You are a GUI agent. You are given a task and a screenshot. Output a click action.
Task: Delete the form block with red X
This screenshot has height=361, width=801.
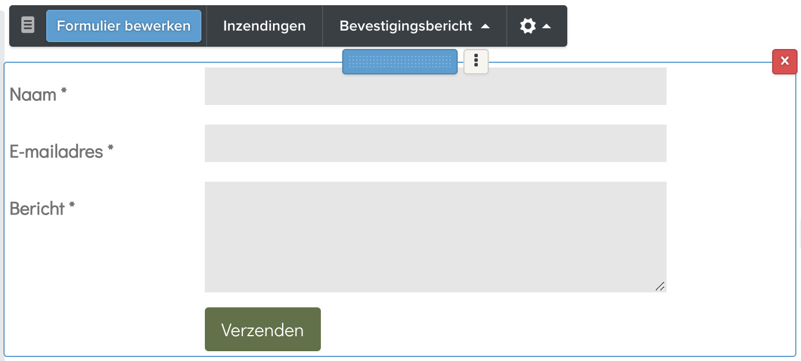pos(784,62)
